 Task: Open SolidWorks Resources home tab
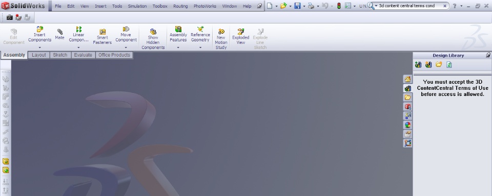[x=407, y=79]
